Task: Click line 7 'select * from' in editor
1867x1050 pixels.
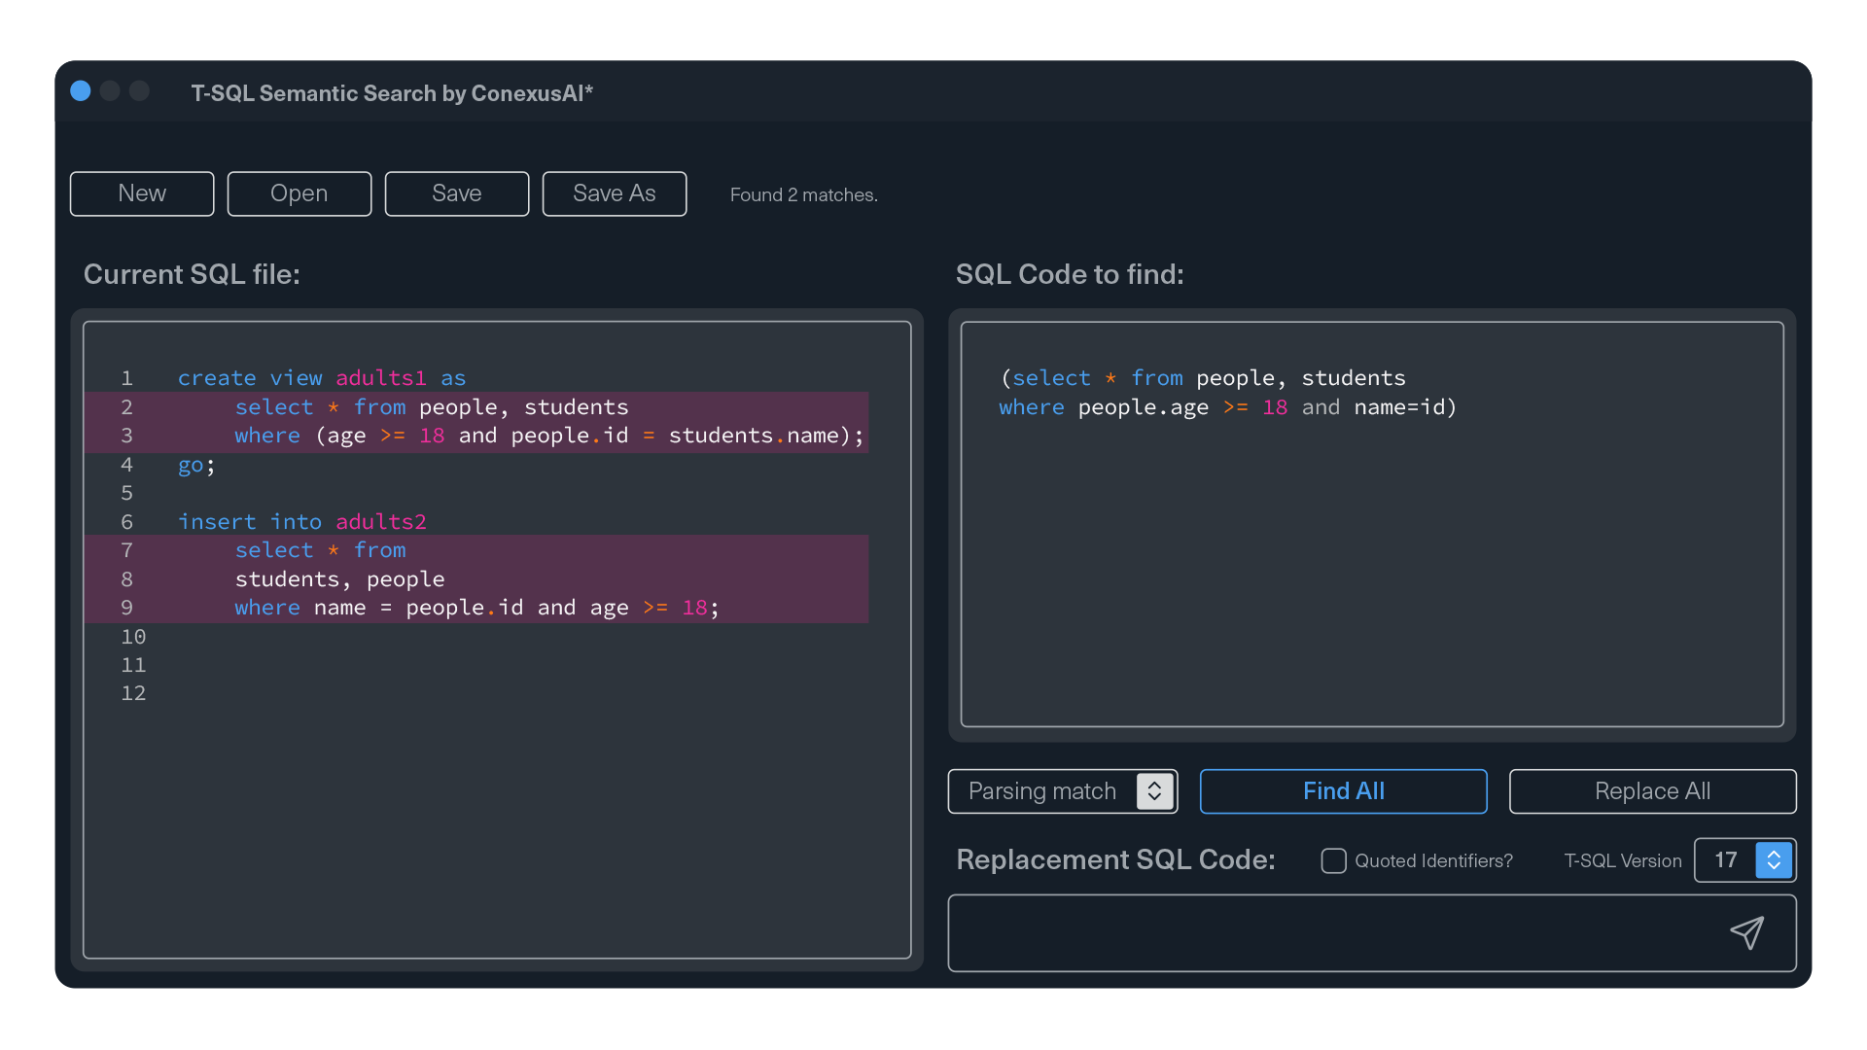Action: click(320, 550)
